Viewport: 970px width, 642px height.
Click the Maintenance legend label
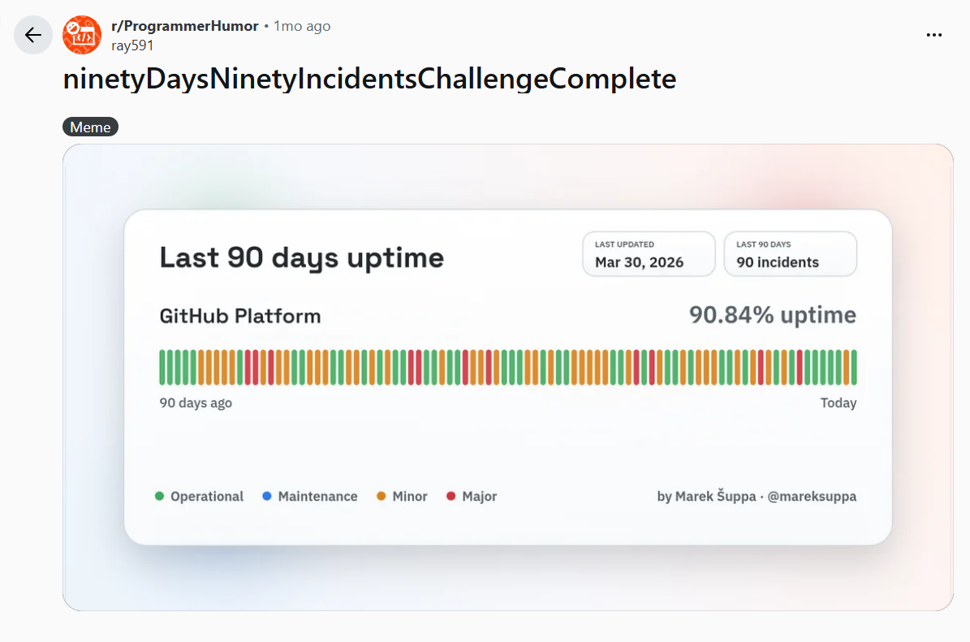(x=317, y=497)
